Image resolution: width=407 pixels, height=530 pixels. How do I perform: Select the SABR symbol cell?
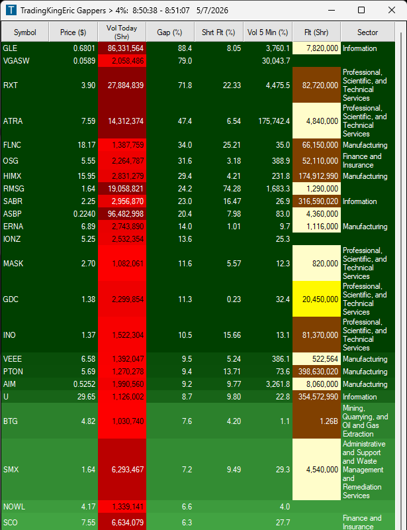[x=25, y=201]
